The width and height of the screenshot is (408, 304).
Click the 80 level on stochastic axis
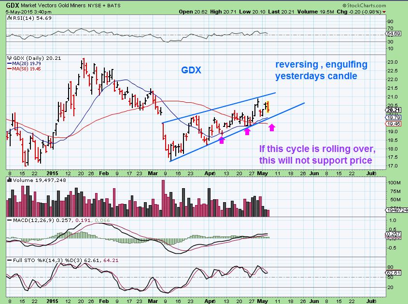[390, 267]
